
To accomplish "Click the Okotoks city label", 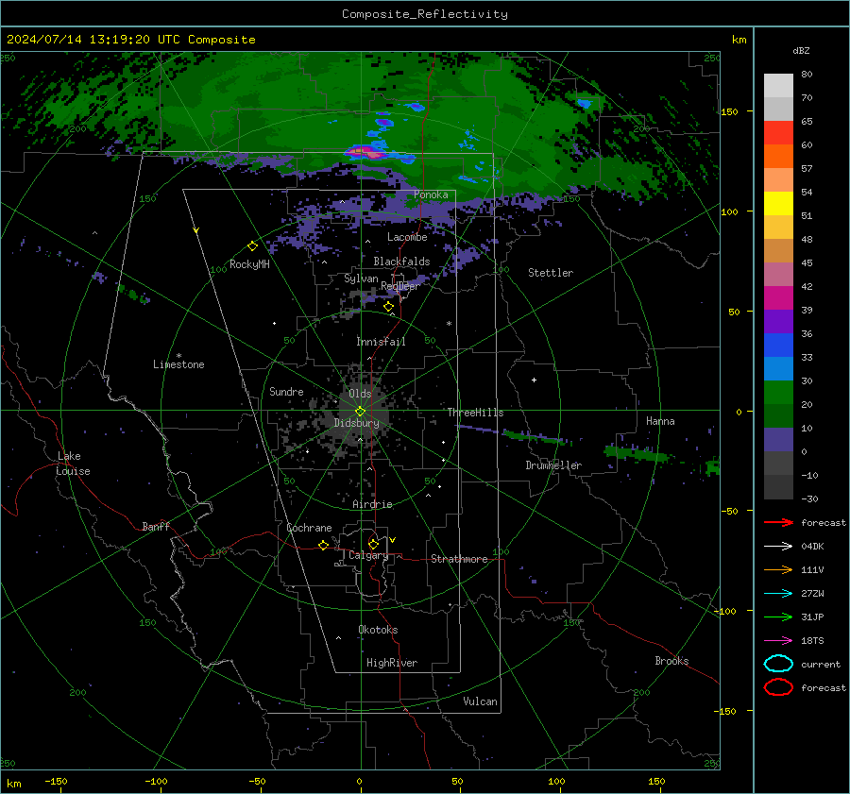I will point(378,630).
